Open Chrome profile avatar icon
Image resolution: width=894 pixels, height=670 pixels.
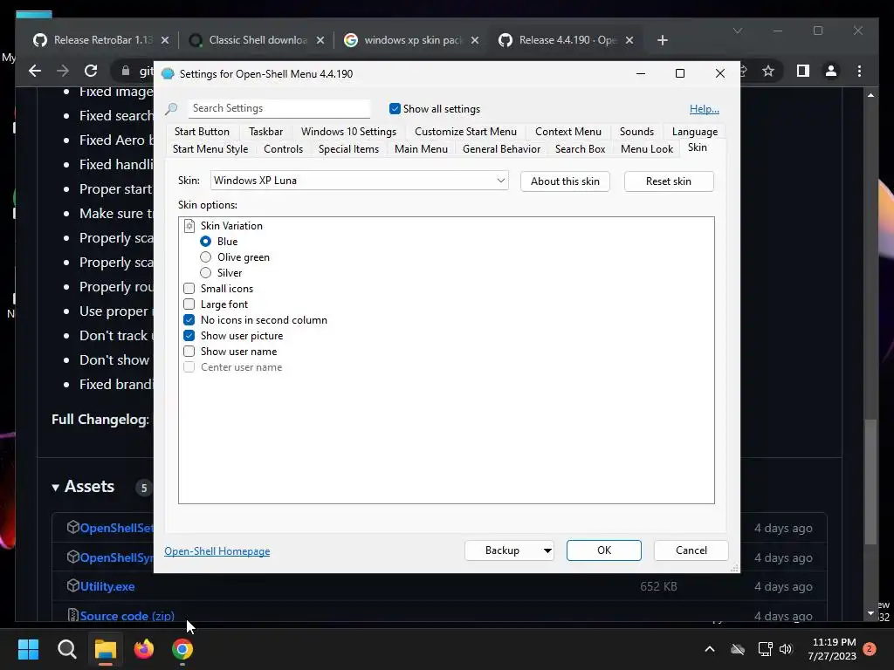831,71
